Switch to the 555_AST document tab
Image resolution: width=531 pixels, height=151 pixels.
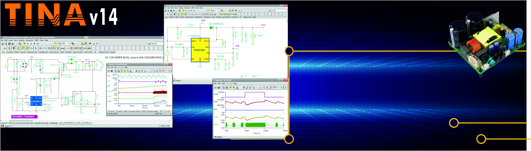(4, 123)
